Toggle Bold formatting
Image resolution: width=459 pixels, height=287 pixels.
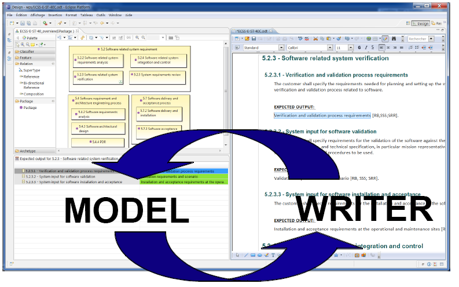359,48
